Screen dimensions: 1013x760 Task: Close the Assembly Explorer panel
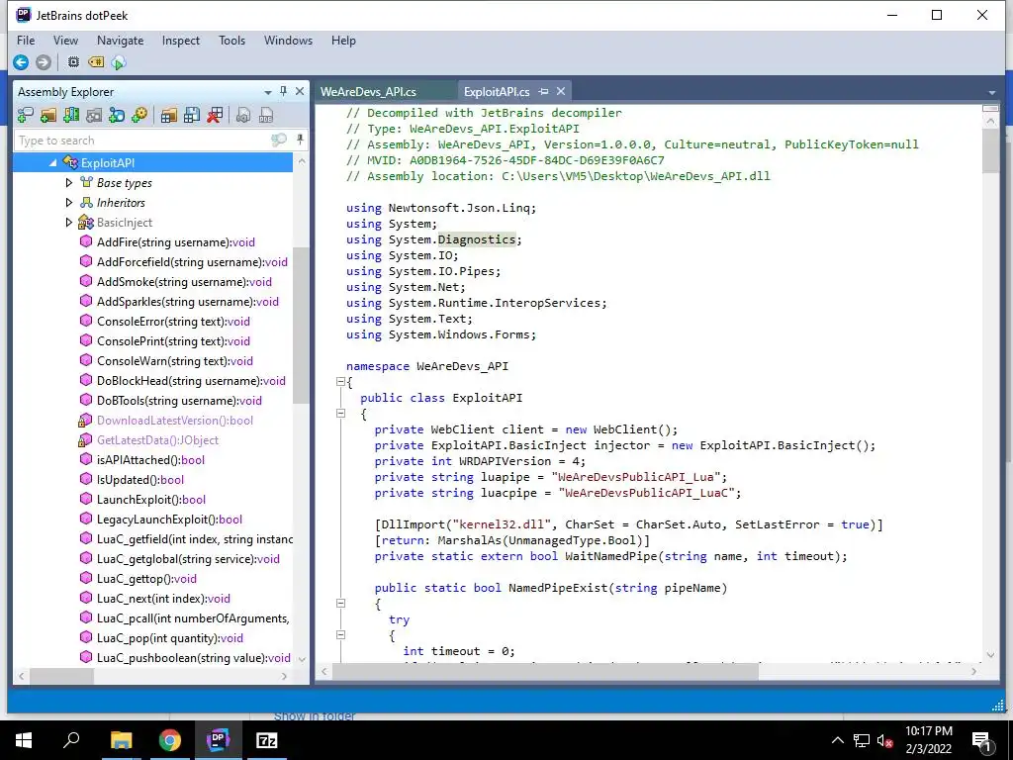pos(300,91)
